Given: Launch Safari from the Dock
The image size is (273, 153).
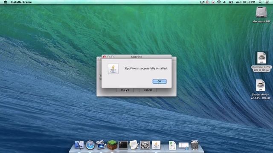Looking at the screenshot, I should (x=90, y=145).
